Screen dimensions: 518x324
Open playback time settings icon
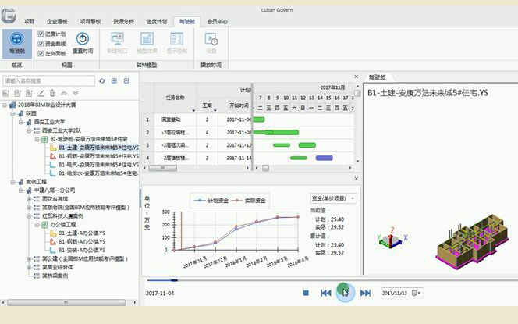[x=211, y=39]
